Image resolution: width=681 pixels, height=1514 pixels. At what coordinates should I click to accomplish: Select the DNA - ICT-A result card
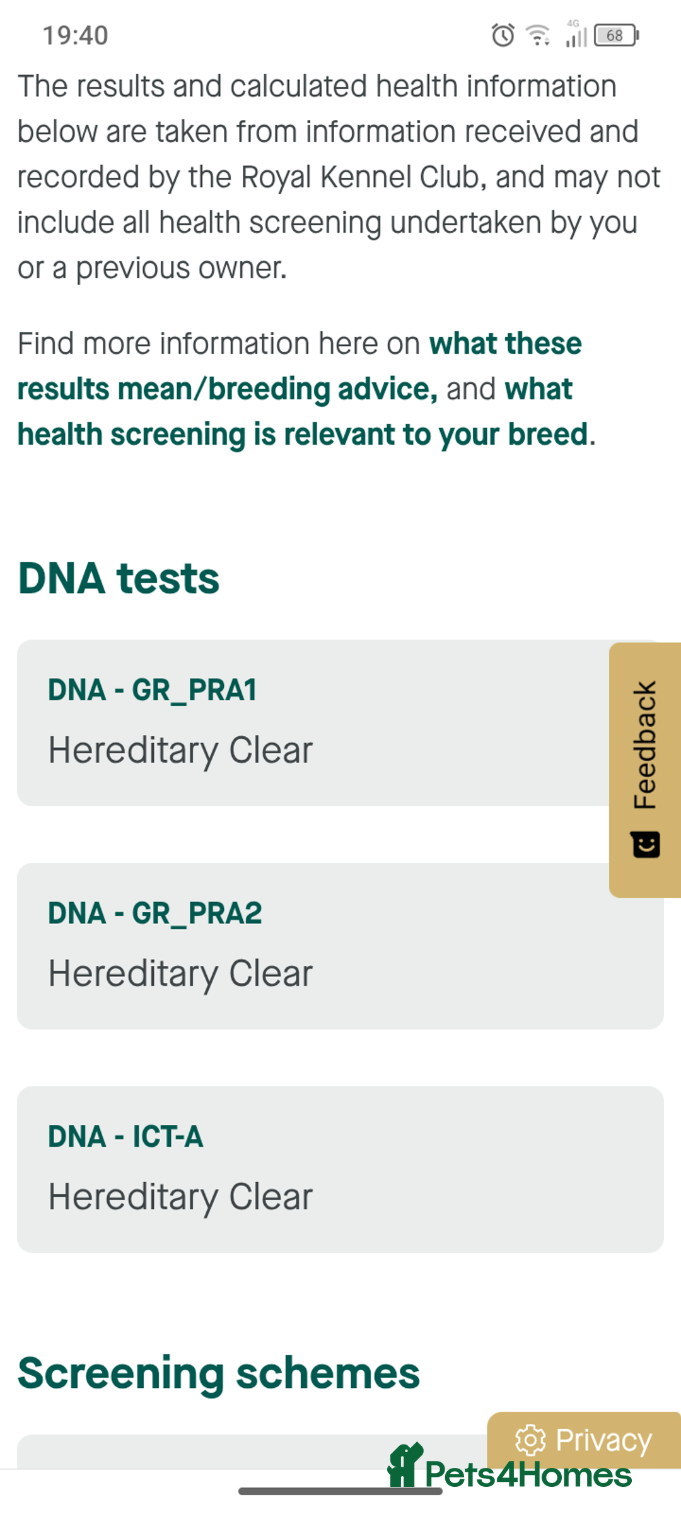[x=340, y=1169]
